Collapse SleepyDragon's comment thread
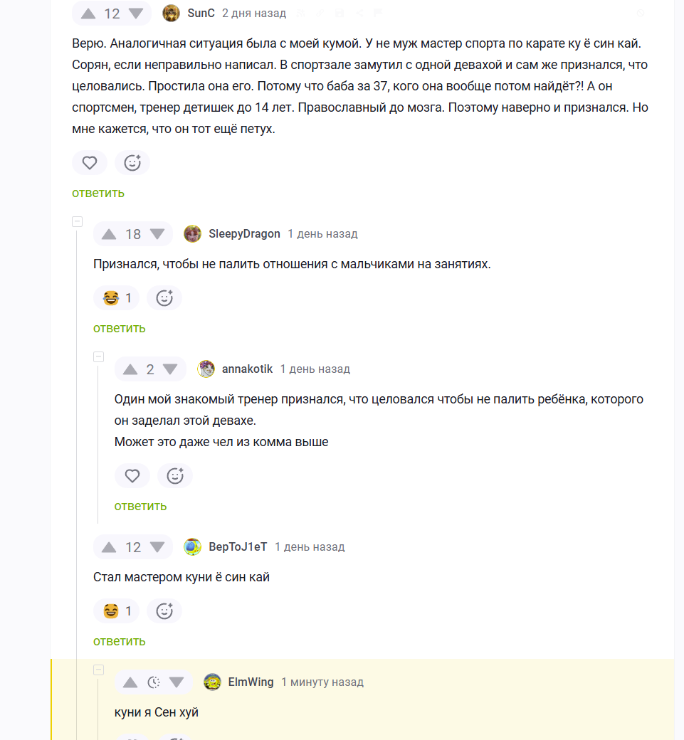 click(78, 222)
